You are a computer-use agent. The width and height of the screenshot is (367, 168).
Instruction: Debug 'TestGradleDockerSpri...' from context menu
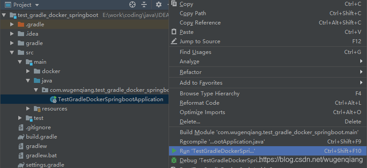click(268, 160)
